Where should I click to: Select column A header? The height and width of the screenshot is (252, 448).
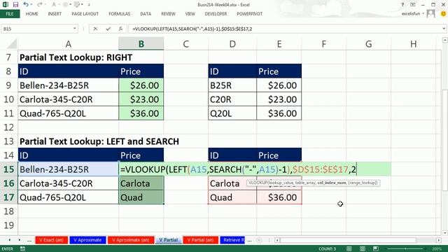pyautogui.click(x=69, y=44)
